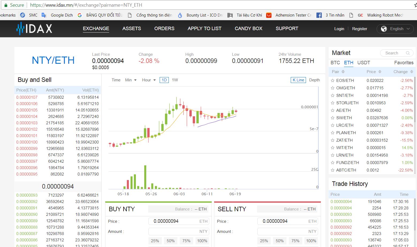Click the globe language icon

[x=384, y=29]
